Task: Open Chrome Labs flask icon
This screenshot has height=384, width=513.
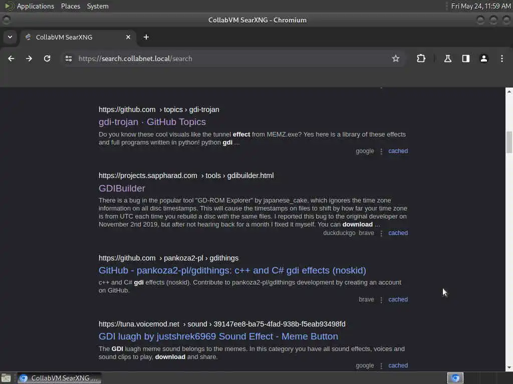Action: [447, 58]
